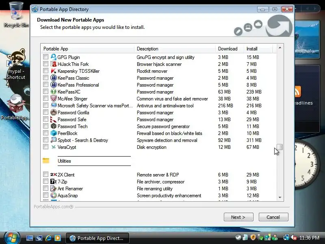This screenshot has width=325, height=244.
Task: Click the KeePass Classic lock icon
Action: click(54, 78)
